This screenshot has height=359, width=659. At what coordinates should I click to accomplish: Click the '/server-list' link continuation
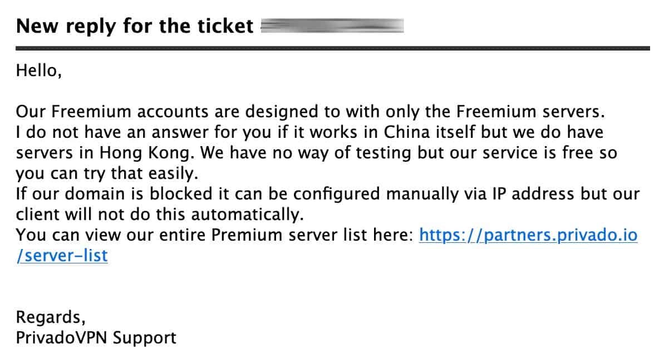coord(62,256)
